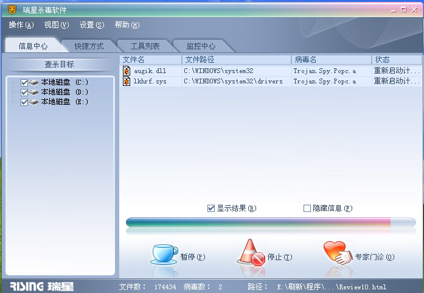The width and height of the screenshot is (424, 293).
Task: Click the 专家门诊(O) button label
Action: pos(375,256)
